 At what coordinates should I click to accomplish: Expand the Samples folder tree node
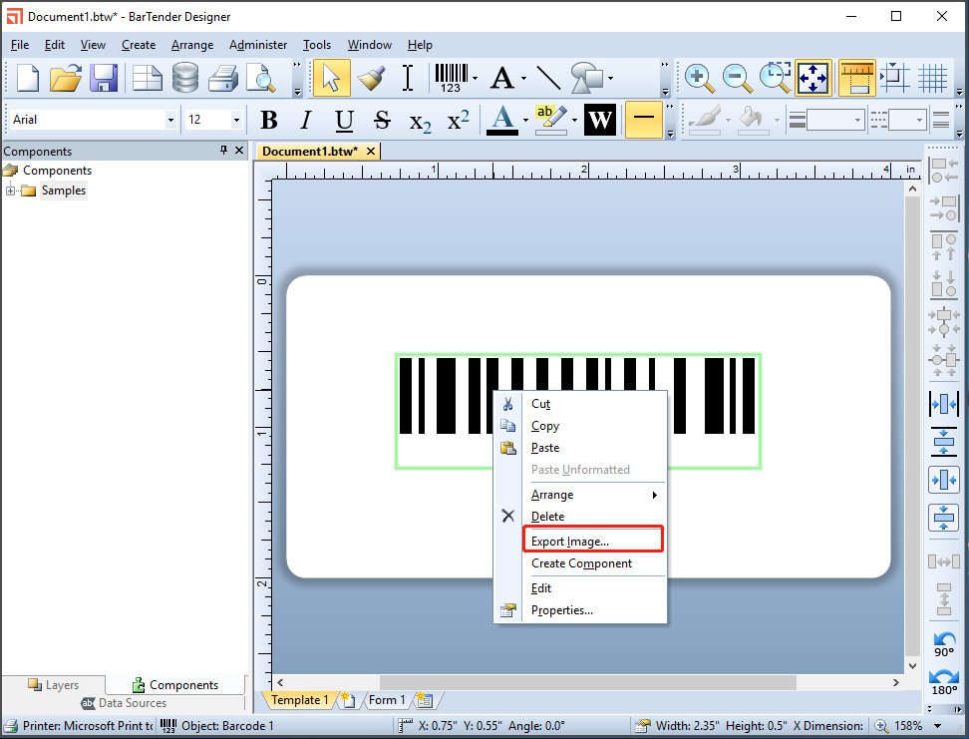click(11, 190)
